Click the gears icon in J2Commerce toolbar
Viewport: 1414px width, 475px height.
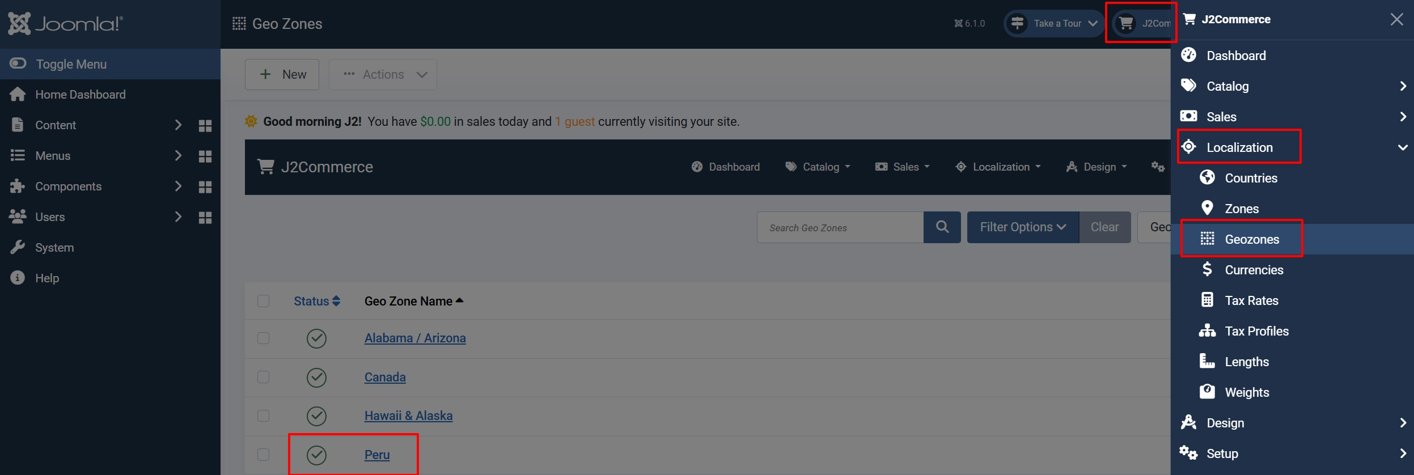tap(1158, 167)
